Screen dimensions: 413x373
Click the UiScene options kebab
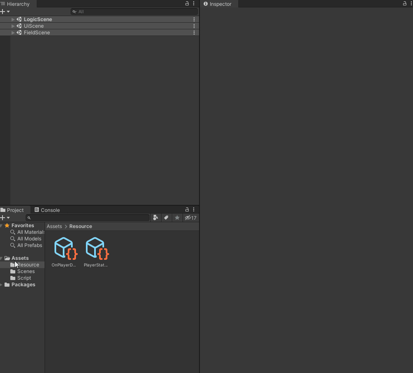click(x=194, y=26)
